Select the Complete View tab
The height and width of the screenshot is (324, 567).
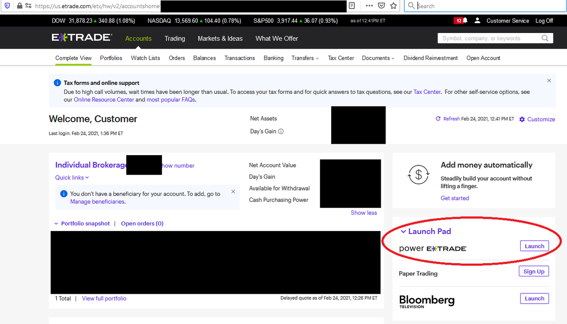tap(73, 58)
